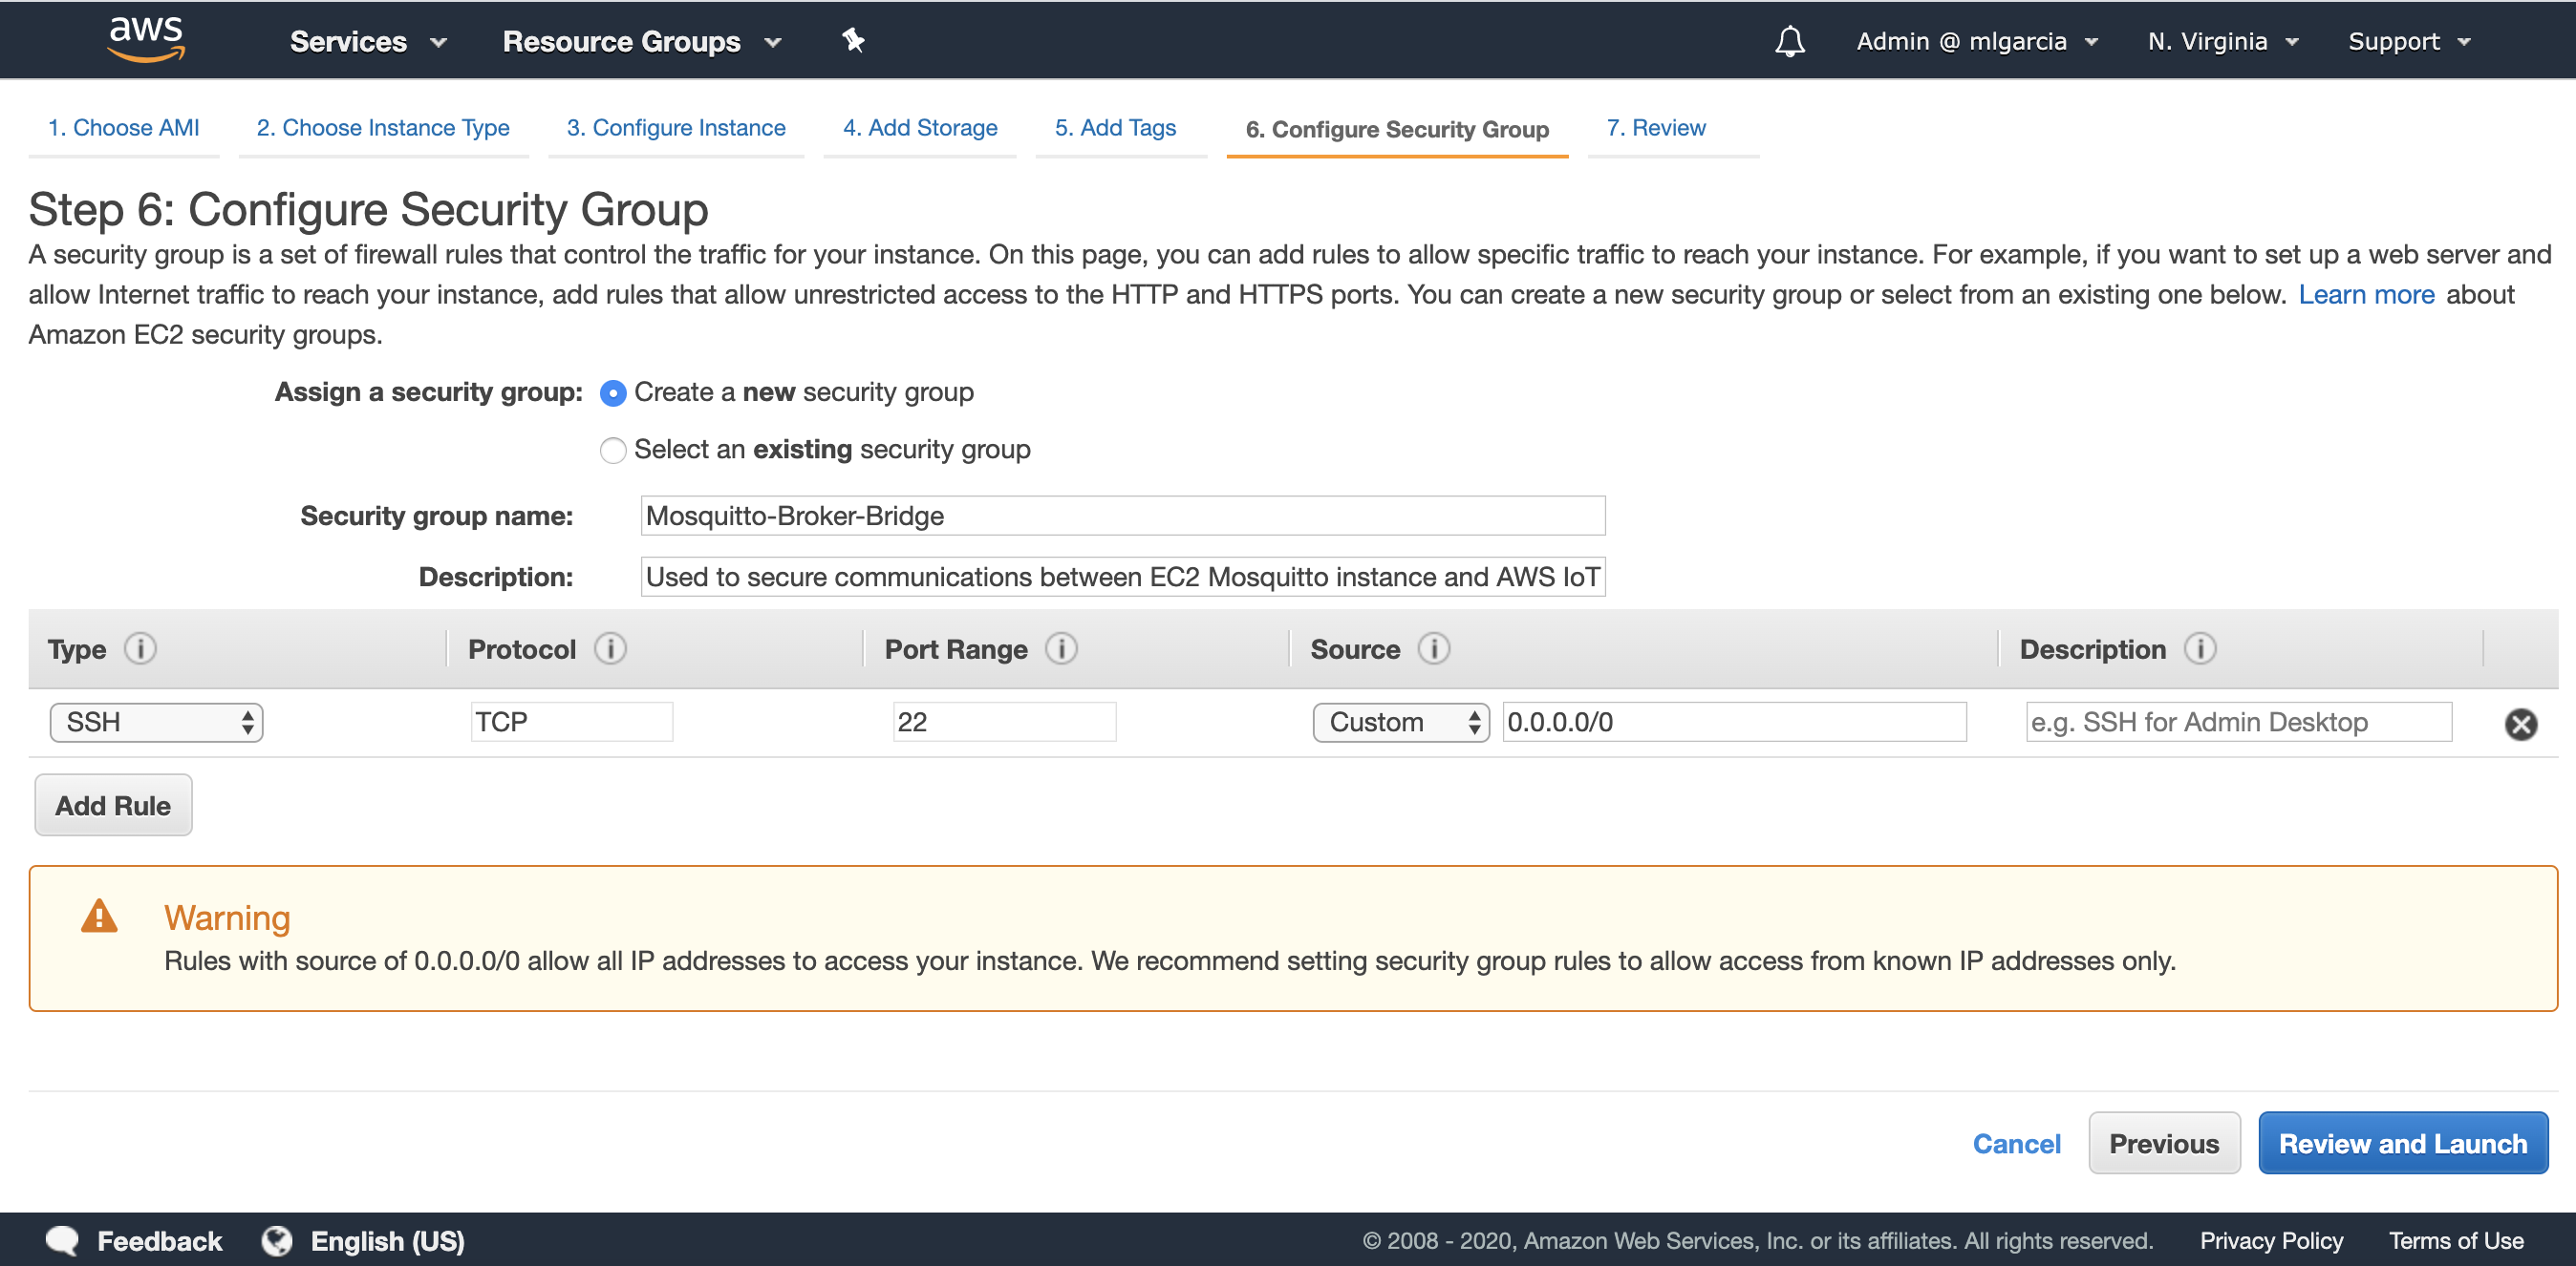
Task: Click the Protocol column info icon
Action: [610, 649]
